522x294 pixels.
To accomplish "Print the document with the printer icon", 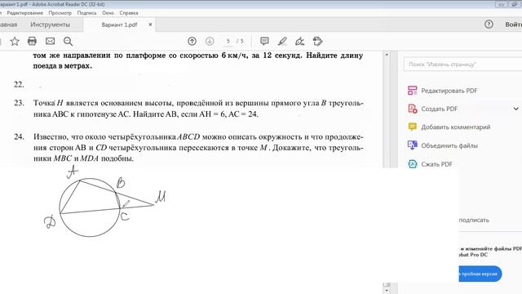I will 32,41.
